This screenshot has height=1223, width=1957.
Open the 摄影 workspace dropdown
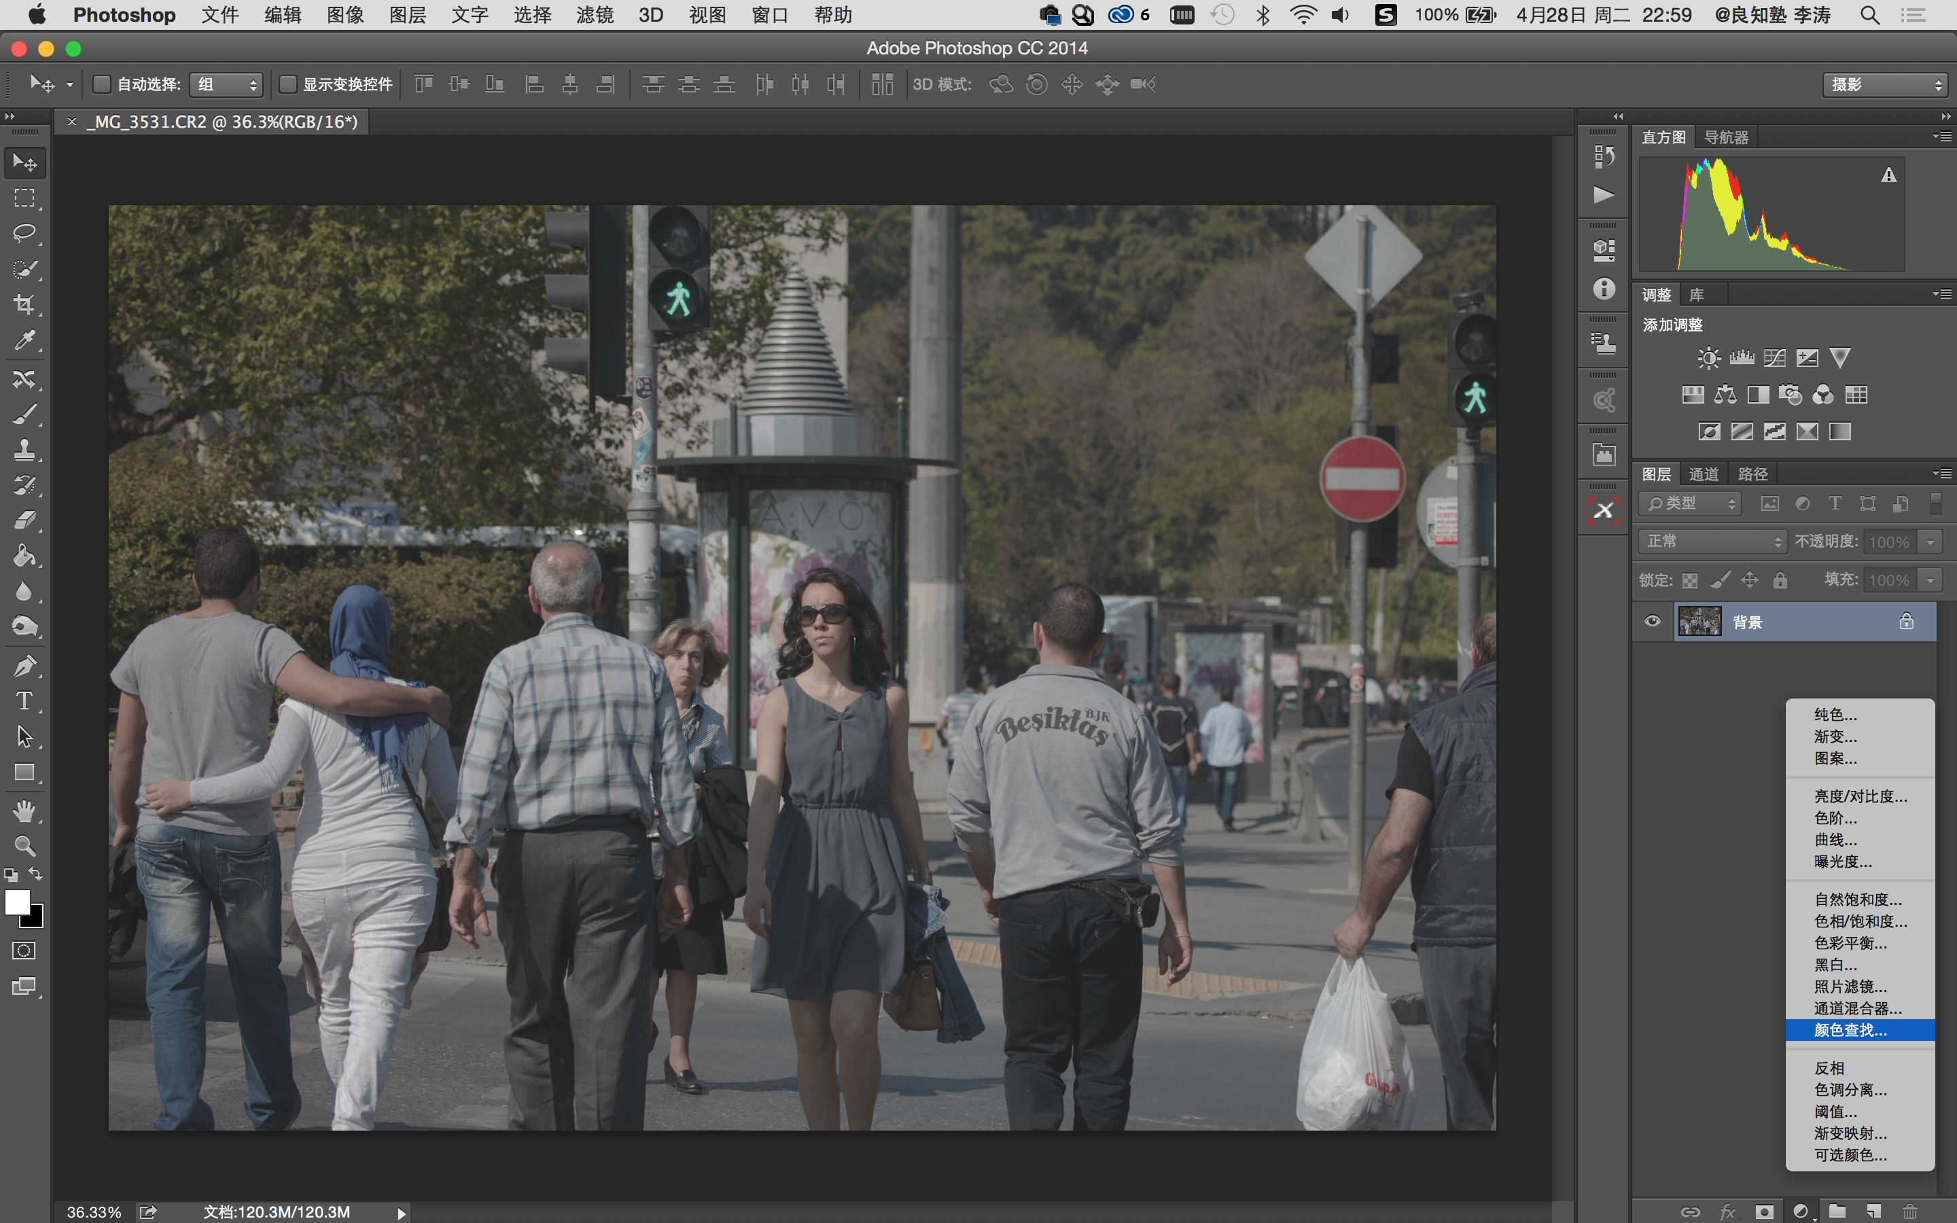point(1884,84)
